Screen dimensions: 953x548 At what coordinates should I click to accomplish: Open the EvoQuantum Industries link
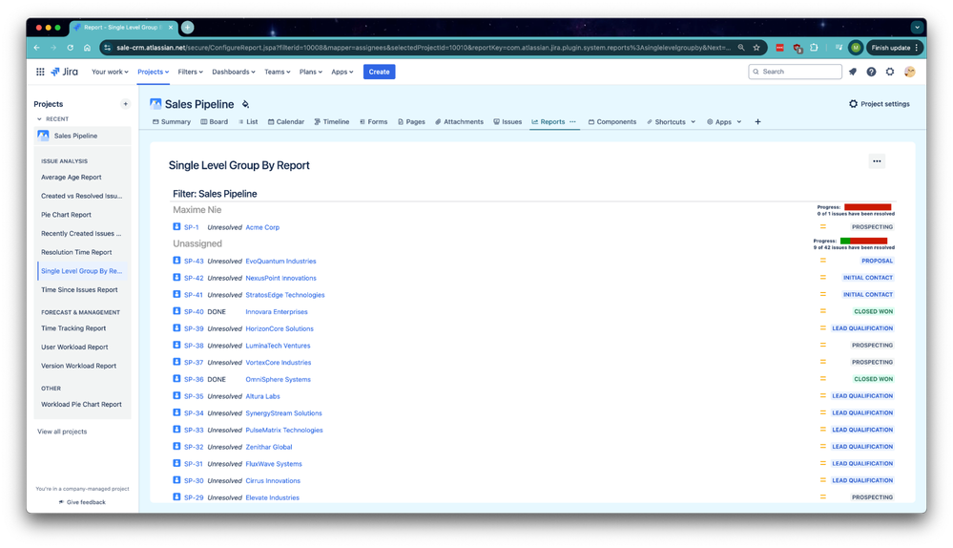coord(280,261)
